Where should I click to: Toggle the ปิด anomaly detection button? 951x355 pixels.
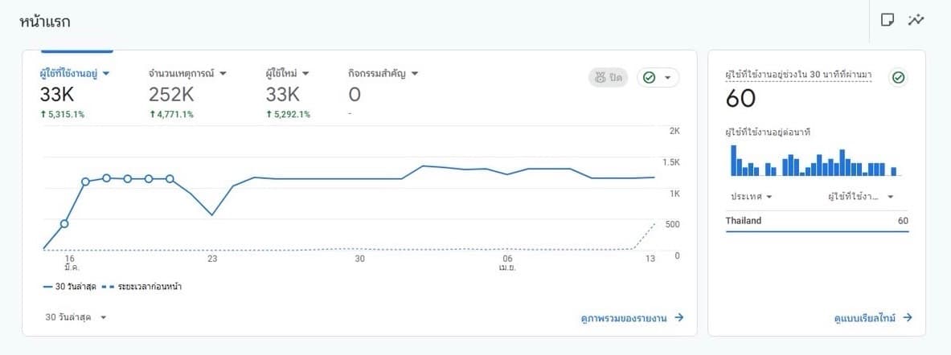coord(608,78)
